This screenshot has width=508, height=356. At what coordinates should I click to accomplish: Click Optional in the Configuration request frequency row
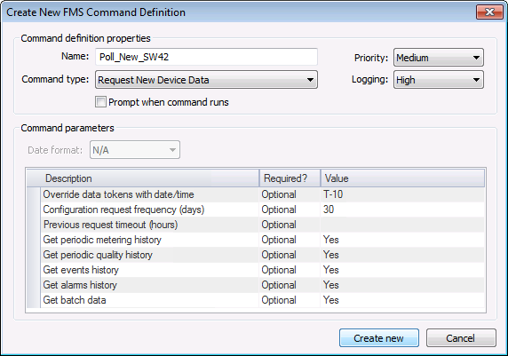290,210
